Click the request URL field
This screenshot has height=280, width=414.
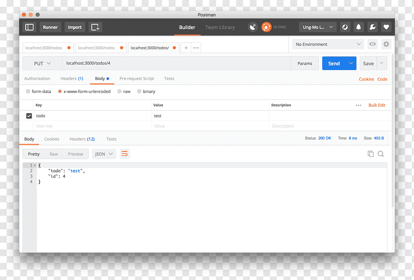(176, 63)
